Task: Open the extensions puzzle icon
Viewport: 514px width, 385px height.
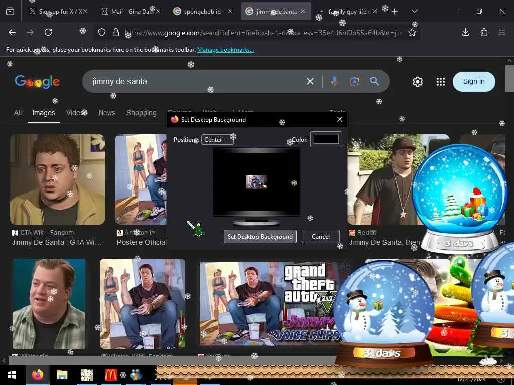Action: tap(484, 32)
